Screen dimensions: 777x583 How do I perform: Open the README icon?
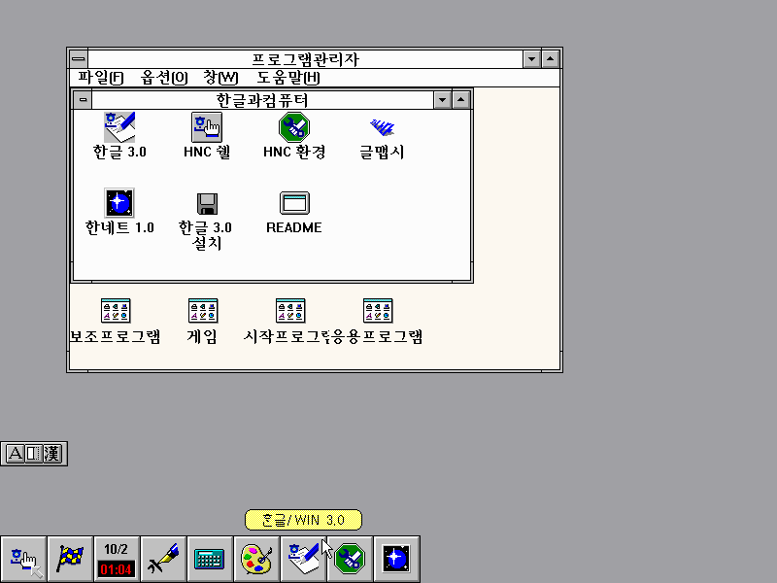pos(294,203)
